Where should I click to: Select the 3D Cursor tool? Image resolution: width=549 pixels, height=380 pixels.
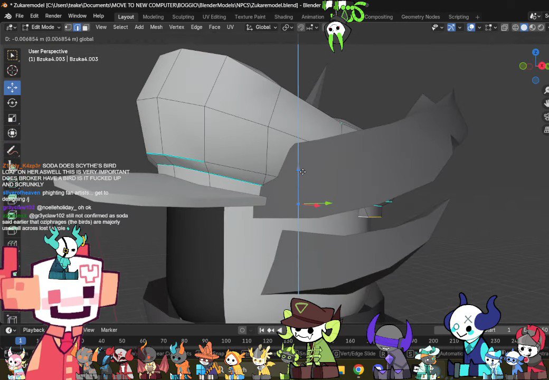pyautogui.click(x=12, y=71)
